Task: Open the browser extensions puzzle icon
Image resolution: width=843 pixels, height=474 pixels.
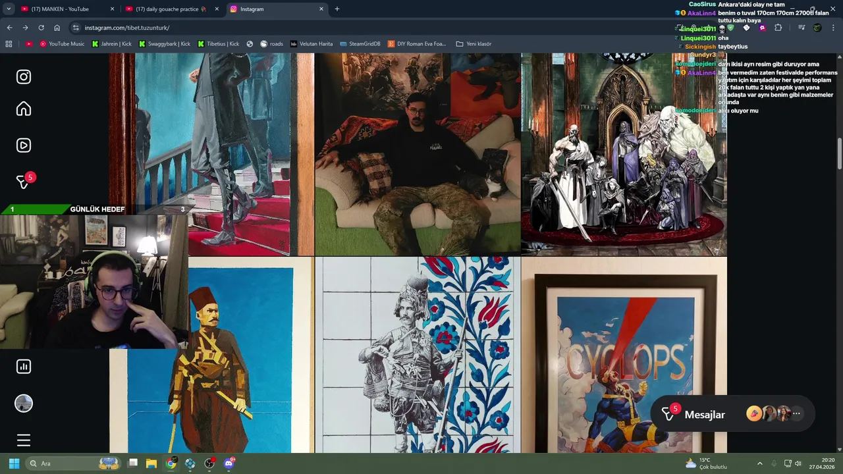Action: pyautogui.click(x=778, y=28)
